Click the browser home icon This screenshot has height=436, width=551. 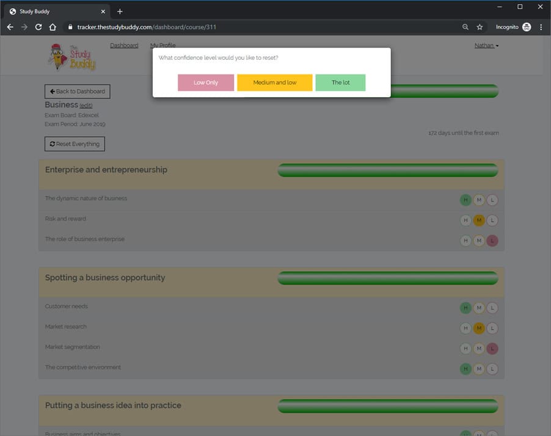click(x=53, y=27)
